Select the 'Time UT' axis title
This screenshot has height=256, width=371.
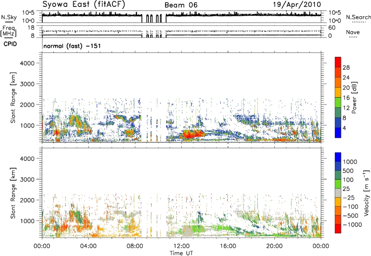point(181,253)
